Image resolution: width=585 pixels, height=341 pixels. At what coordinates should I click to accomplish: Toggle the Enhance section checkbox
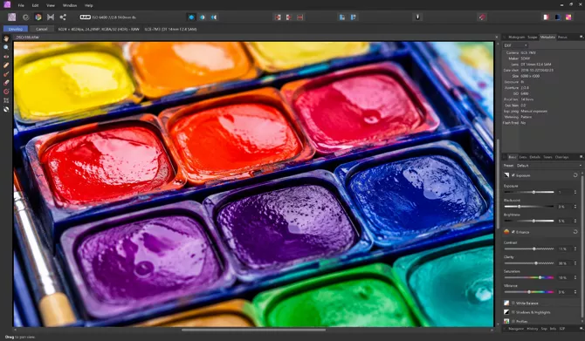[513, 232]
